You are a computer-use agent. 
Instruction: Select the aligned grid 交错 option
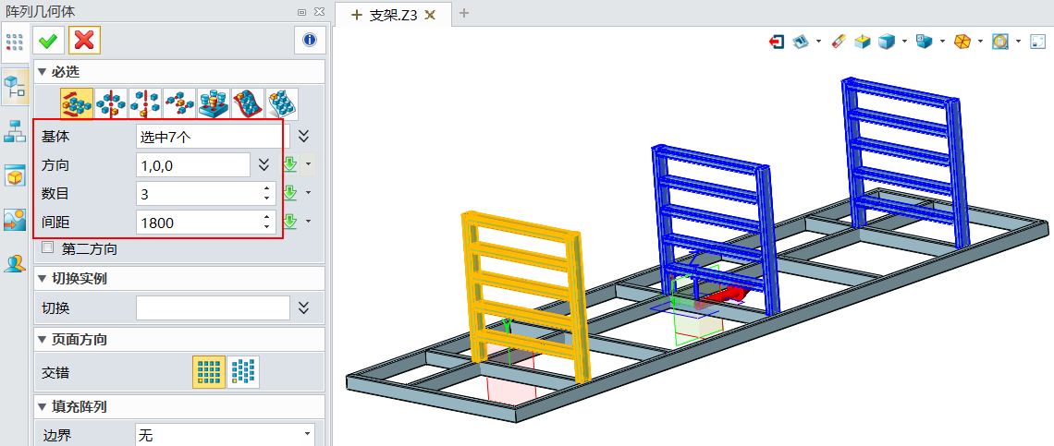click(x=208, y=372)
